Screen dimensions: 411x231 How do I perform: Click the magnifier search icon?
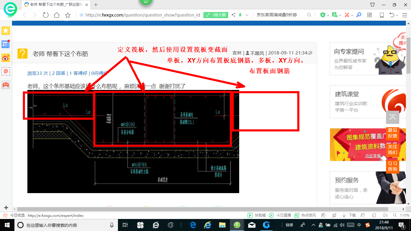[309, 15]
